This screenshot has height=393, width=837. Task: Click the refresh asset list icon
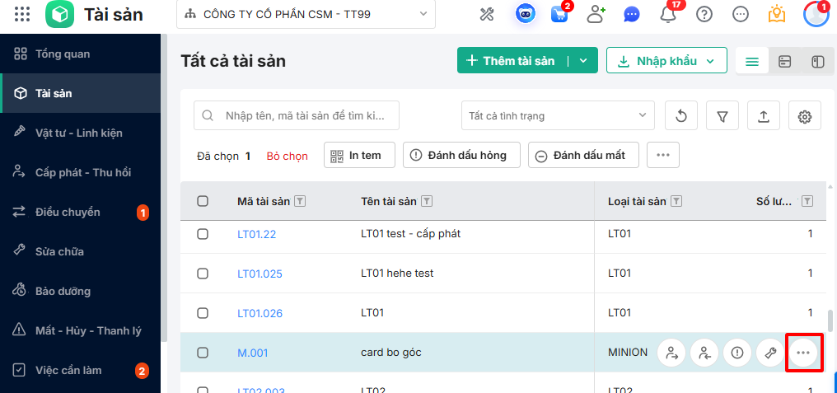click(x=681, y=116)
